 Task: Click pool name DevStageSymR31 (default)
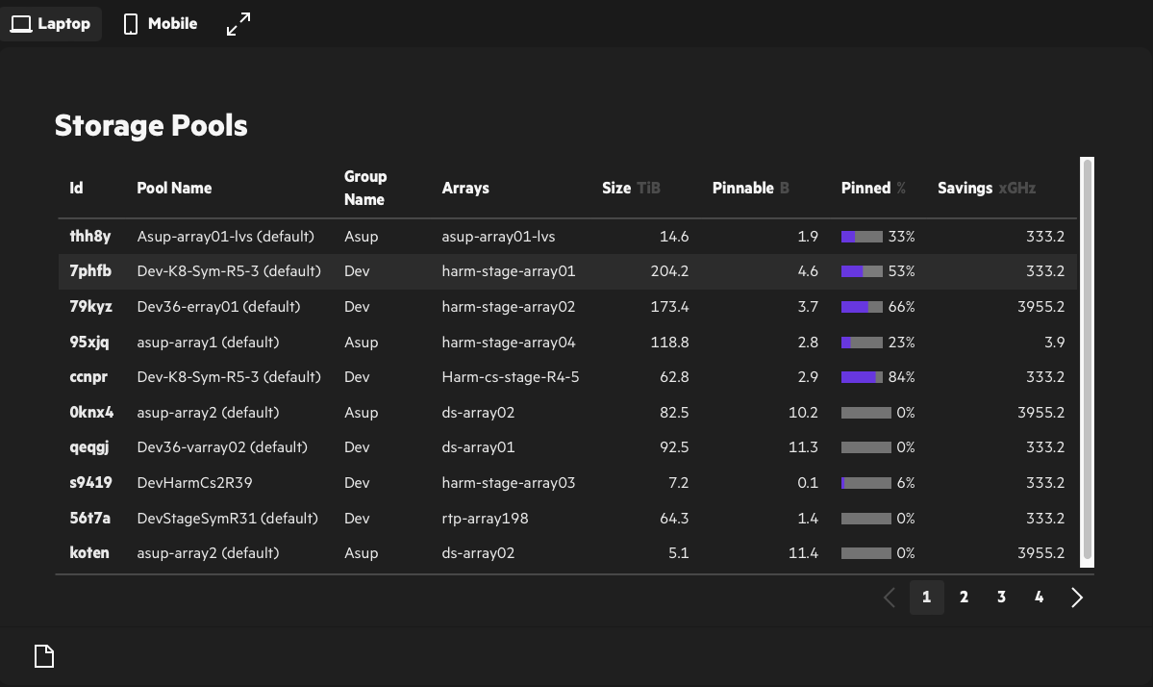point(227,518)
